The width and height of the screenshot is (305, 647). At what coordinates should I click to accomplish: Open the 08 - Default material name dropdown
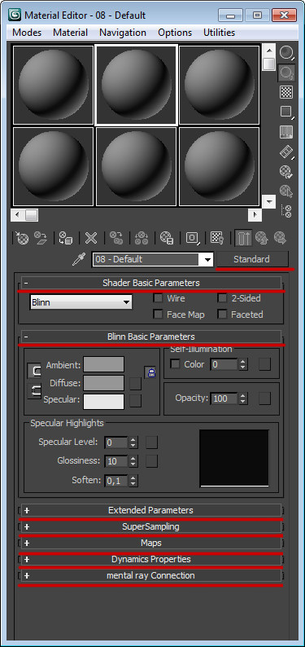[208, 260]
